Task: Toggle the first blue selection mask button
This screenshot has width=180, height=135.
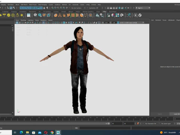Action: (21, 8)
